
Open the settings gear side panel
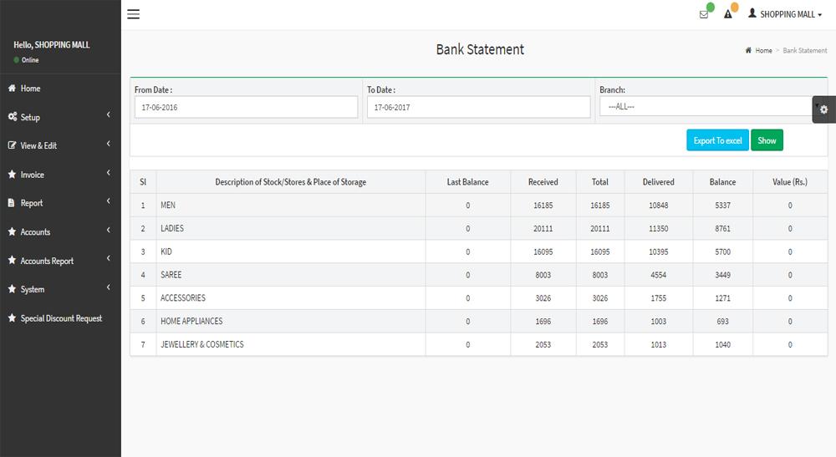click(x=823, y=109)
